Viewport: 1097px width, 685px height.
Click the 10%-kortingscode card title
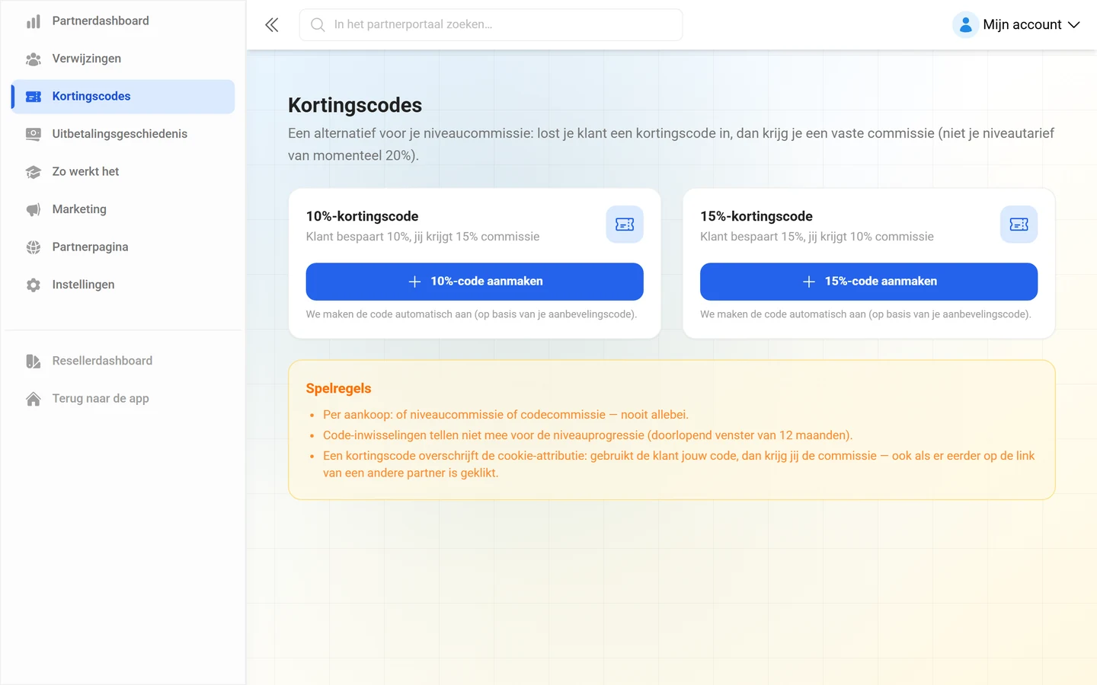click(x=362, y=216)
